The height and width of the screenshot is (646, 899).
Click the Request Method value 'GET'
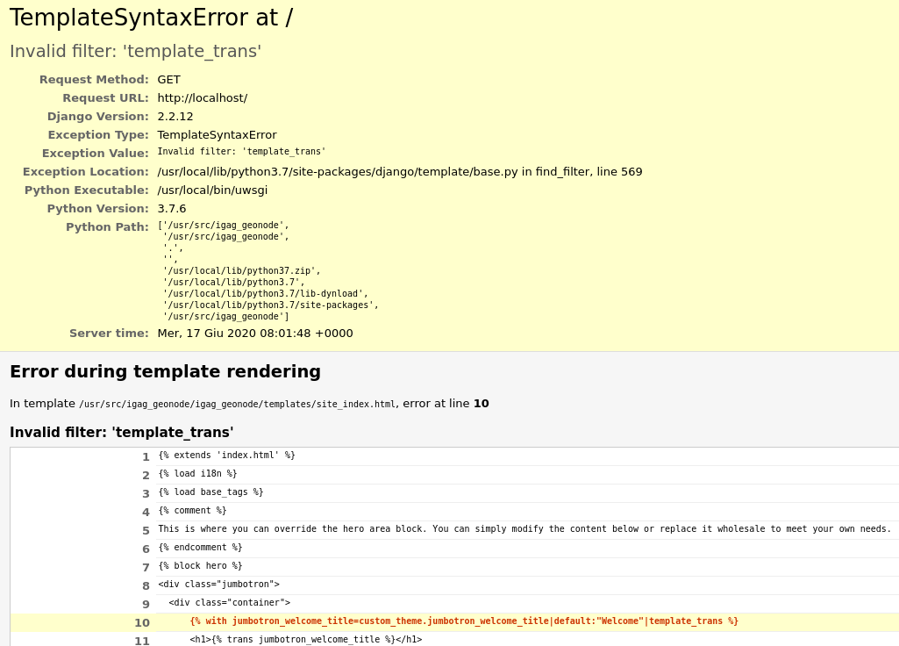click(168, 80)
